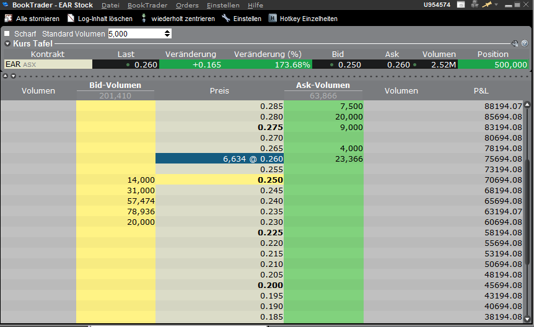Click the linked-windows group icon in title bar
The image size is (534, 327).
pos(475,5)
